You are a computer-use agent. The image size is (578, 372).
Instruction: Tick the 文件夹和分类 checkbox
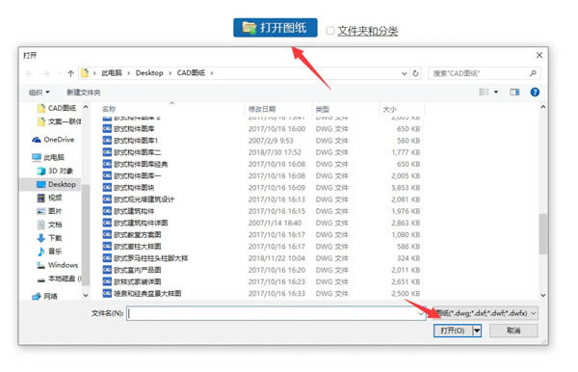(330, 31)
